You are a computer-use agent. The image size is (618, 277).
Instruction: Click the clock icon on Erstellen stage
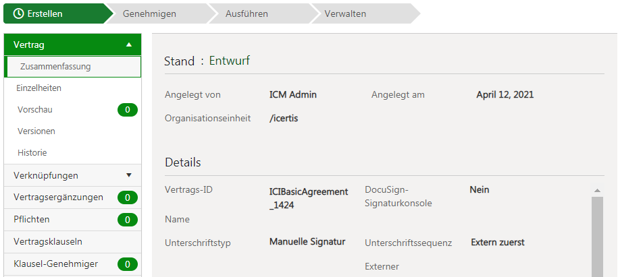point(18,13)
